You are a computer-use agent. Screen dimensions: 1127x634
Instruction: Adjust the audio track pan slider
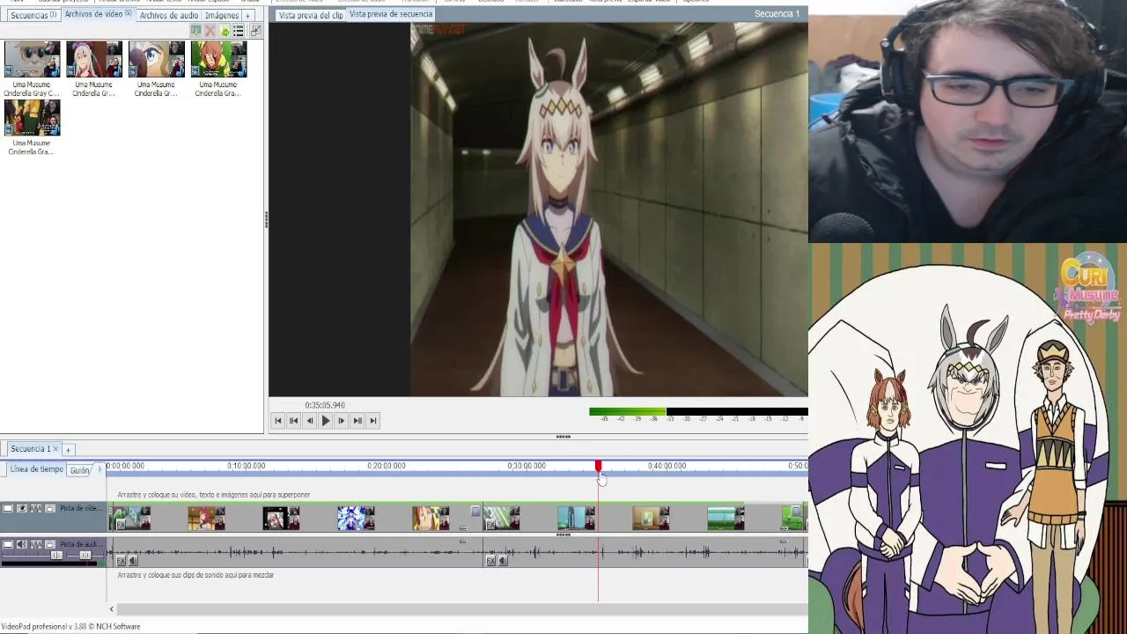point(85,555)
